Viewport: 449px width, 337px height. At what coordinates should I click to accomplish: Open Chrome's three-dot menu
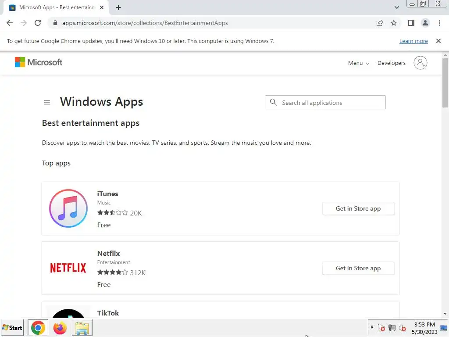439,23
